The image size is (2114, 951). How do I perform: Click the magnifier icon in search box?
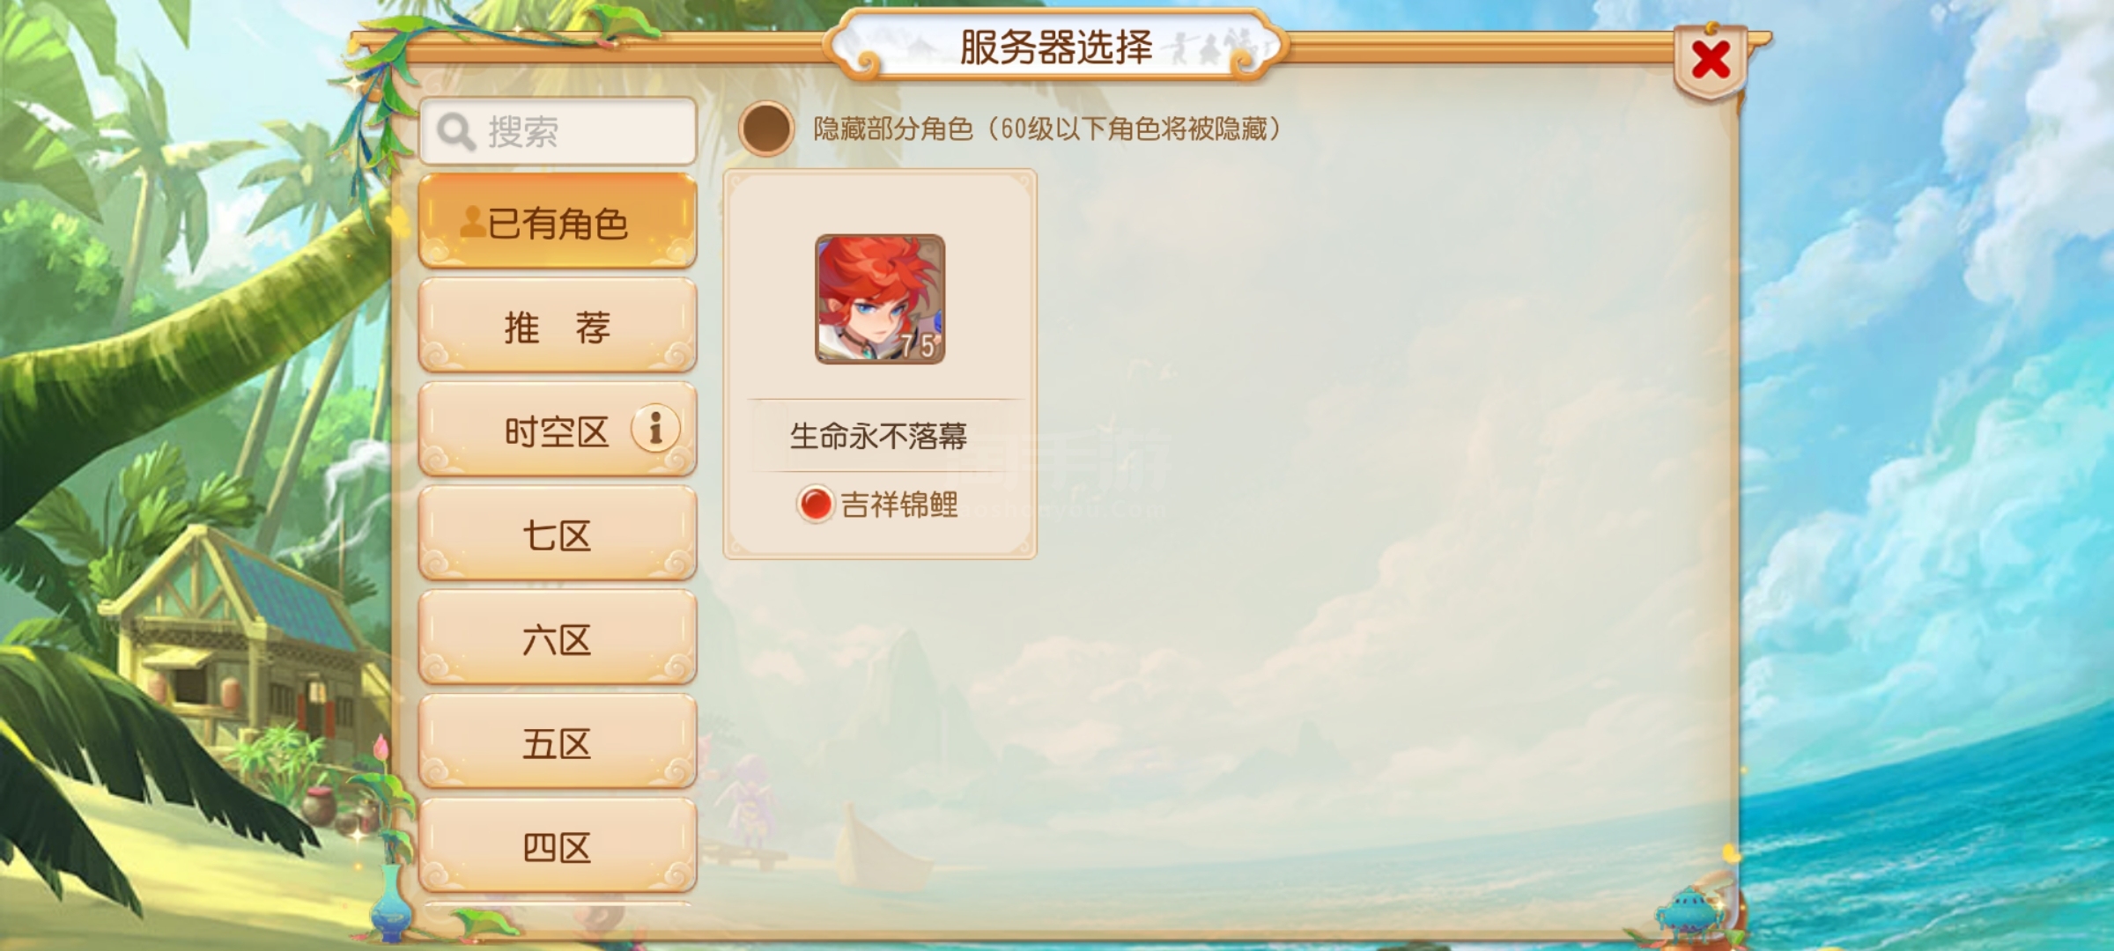point(455,132)
